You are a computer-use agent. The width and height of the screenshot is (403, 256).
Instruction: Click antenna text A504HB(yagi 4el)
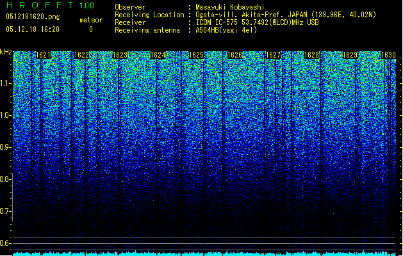pos(226,30)
